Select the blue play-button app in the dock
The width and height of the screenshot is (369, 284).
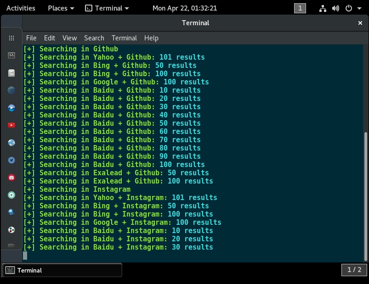point(11,107)
